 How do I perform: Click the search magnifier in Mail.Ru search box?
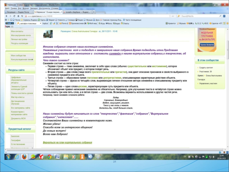click(220, 16)
